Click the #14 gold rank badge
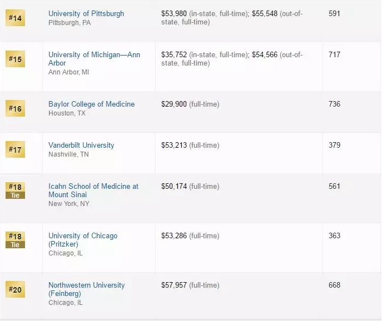The width and height of the screenshot is (382, 321). click(x=15, y=18)
